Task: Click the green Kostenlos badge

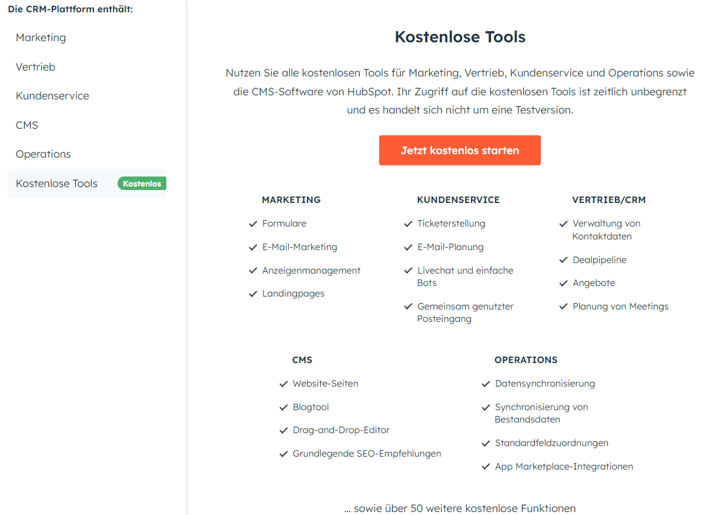Action: click(142, 184)
